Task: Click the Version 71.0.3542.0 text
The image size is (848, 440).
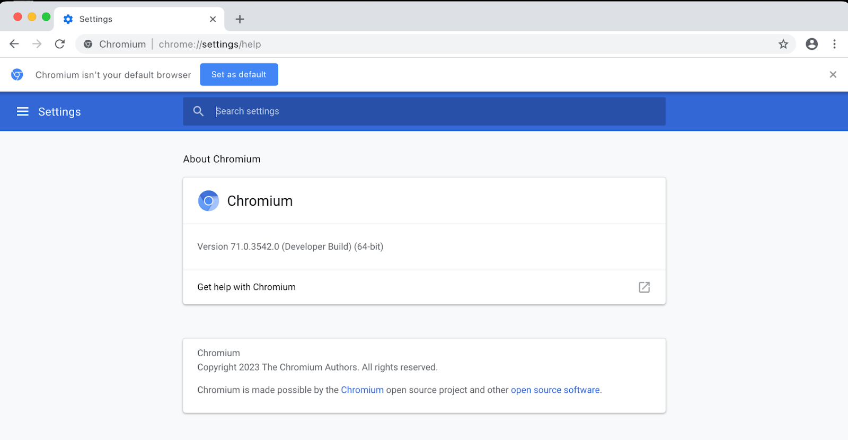Action: [x=290, y=247]
